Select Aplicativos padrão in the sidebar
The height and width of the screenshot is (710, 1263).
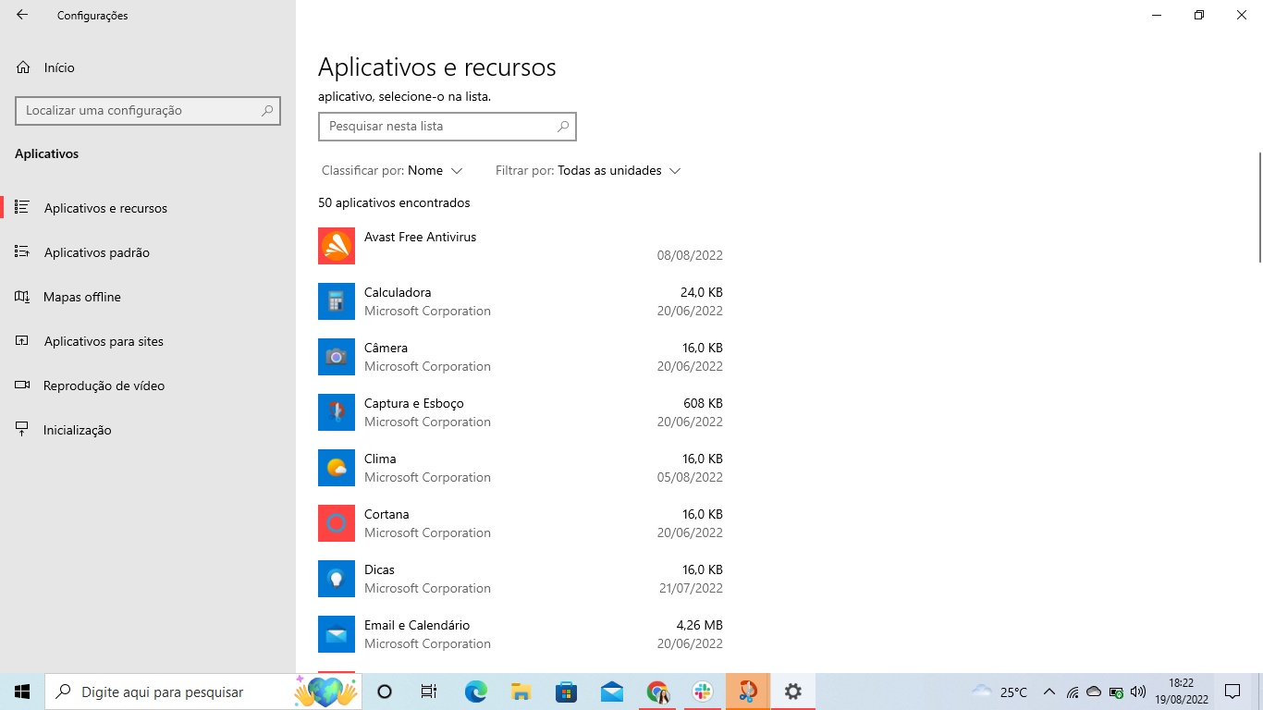coord(99,252)
